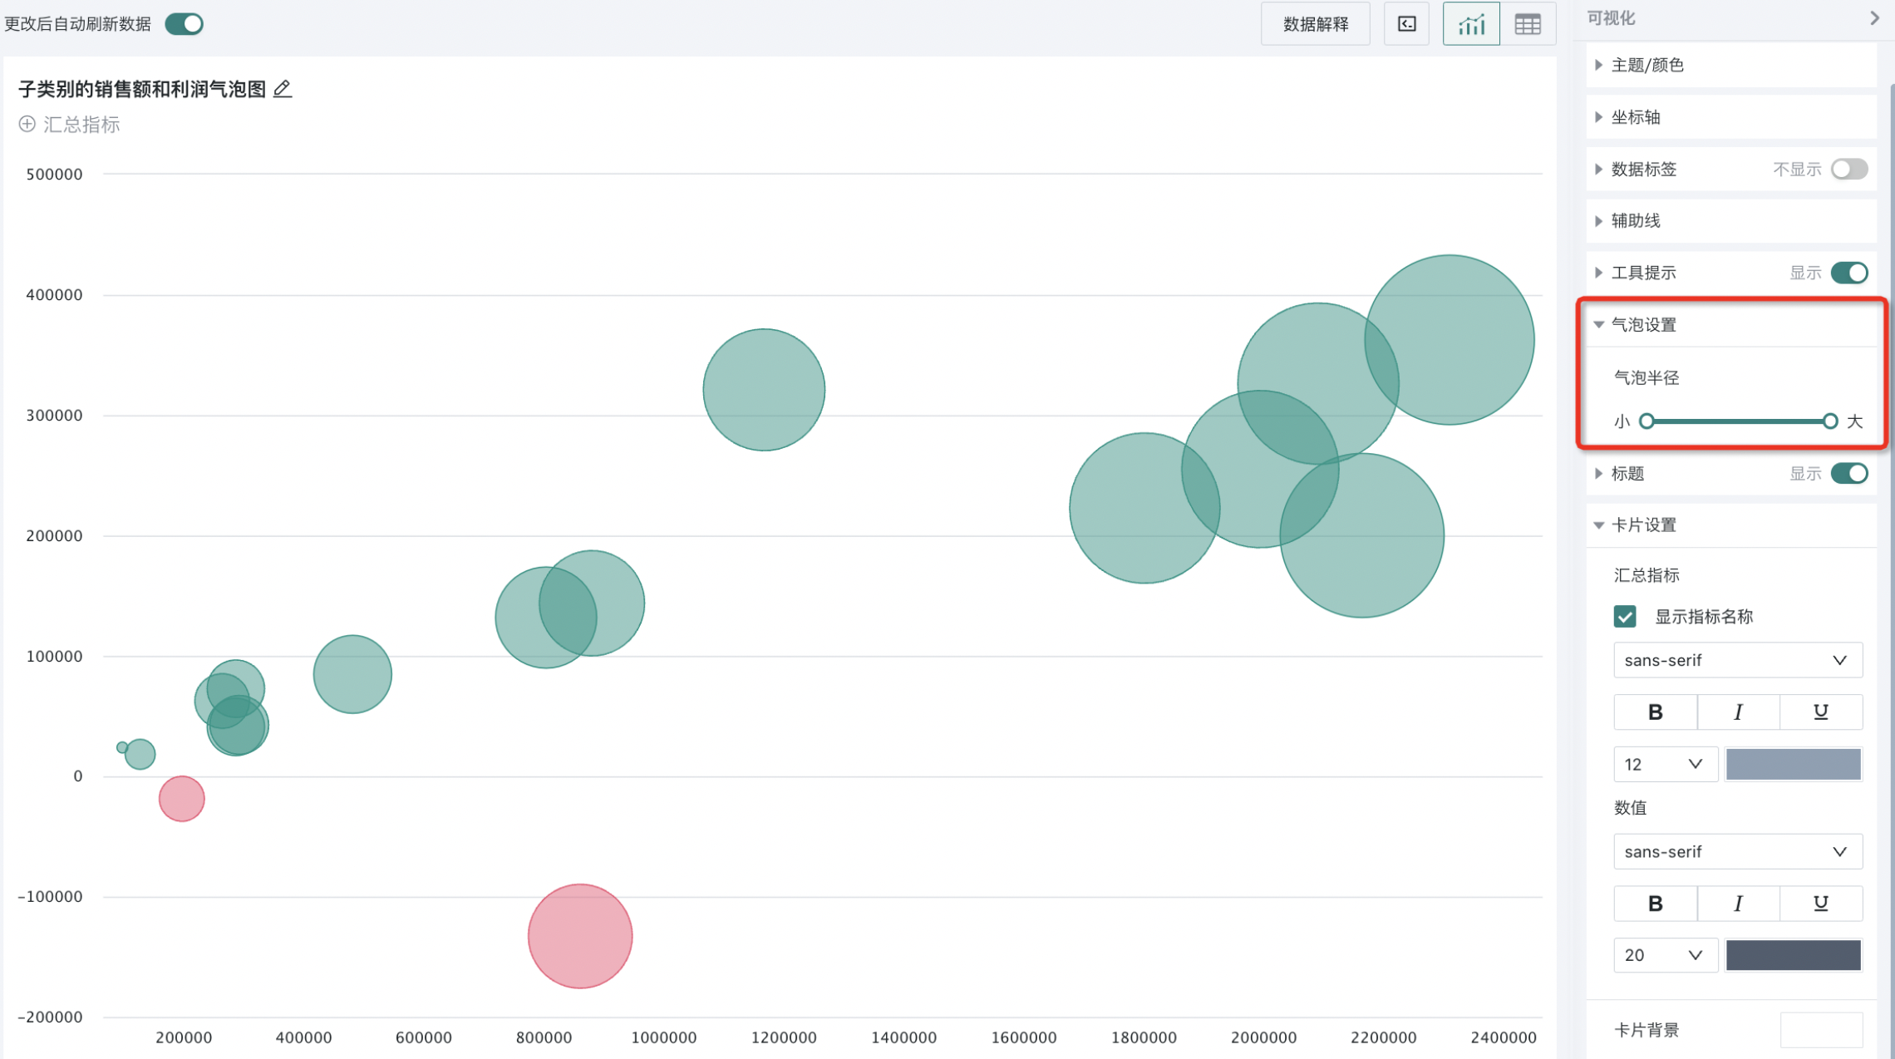Switch to the chart view icon
Viewport: 1895px width, 1059px height.
[x=1470, y=24]
